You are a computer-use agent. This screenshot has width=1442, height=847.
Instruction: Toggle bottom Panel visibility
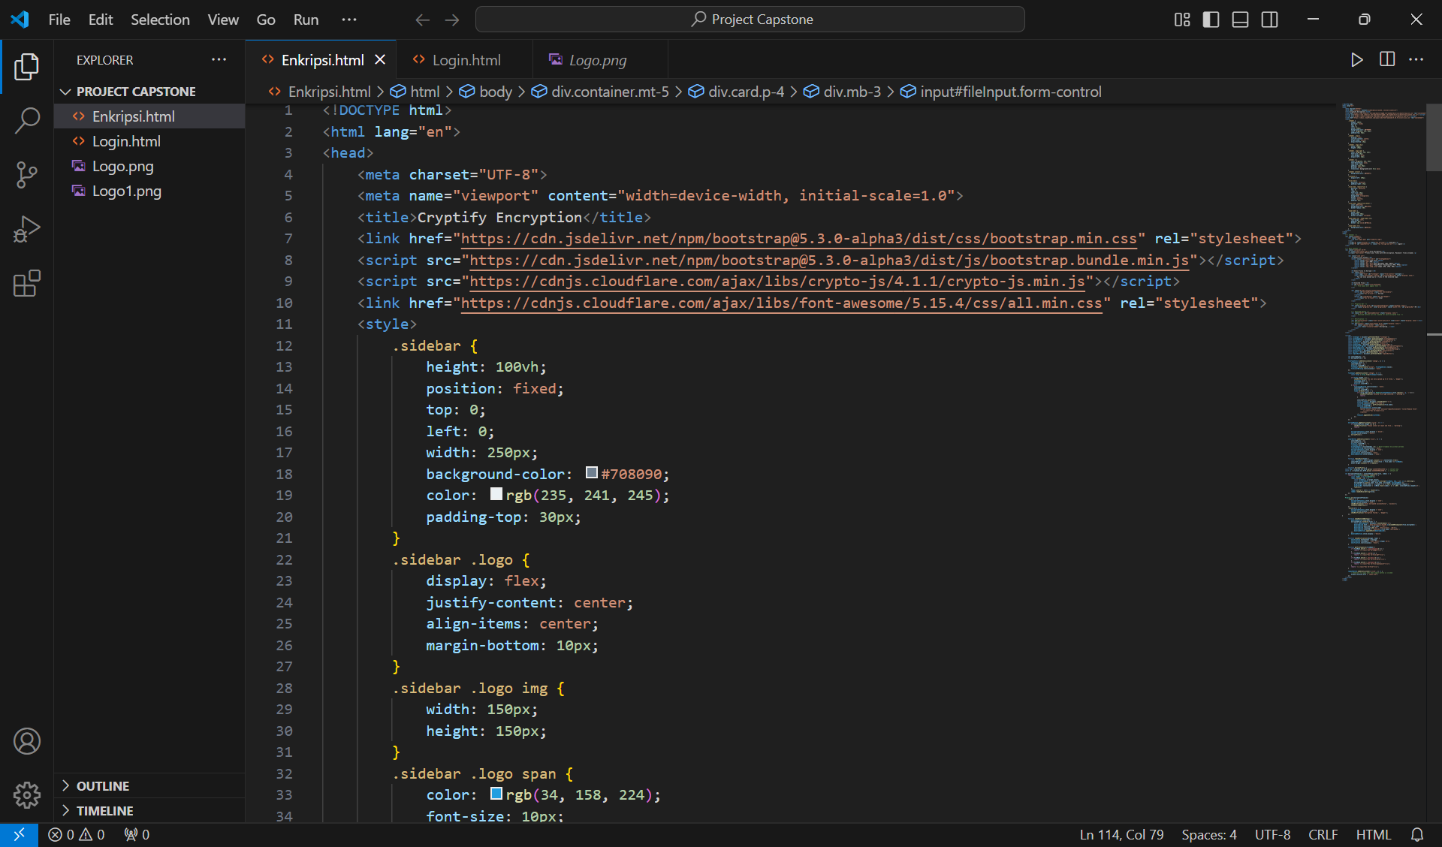pos(1241,20)
